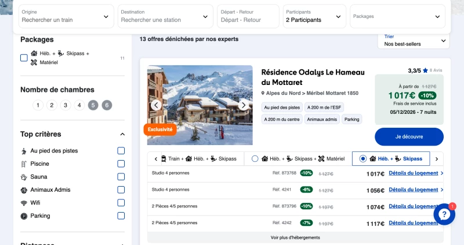Click the Parking tag on the card

(352, 120)
